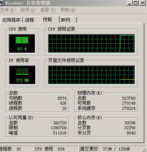The height and width of the screenshot is (152, 147).
Task: Click the CPU 使用记录 history graph
Action: tap(91, 44)
